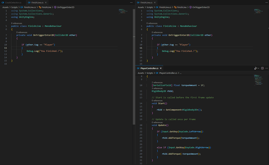Open the Scripts breadcrumb dropdown in the left editor
The height and width of the screenshot is (165, 269).
(x=14, y=7)
